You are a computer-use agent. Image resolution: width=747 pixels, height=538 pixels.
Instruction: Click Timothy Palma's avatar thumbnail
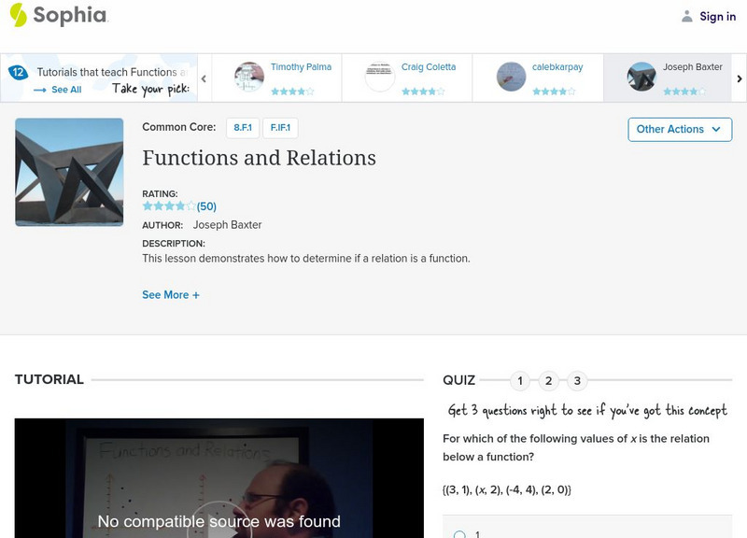[249, 77]
